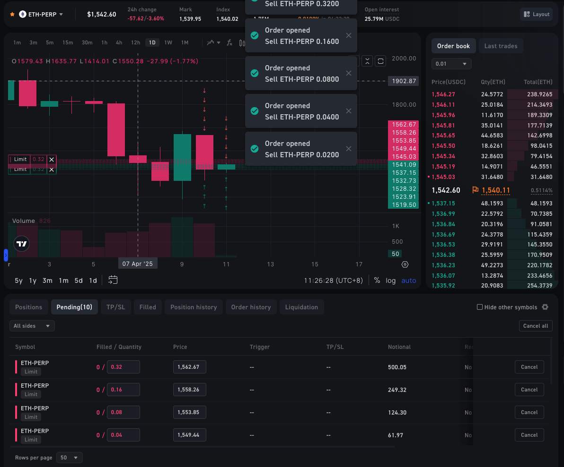Open the Liquidation tab
This screenshot has height=467, width=564.
[302, 307]
